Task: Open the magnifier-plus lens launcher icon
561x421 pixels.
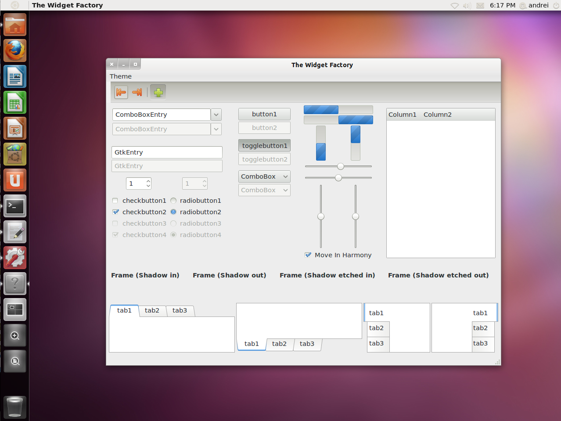Action: 15,335
